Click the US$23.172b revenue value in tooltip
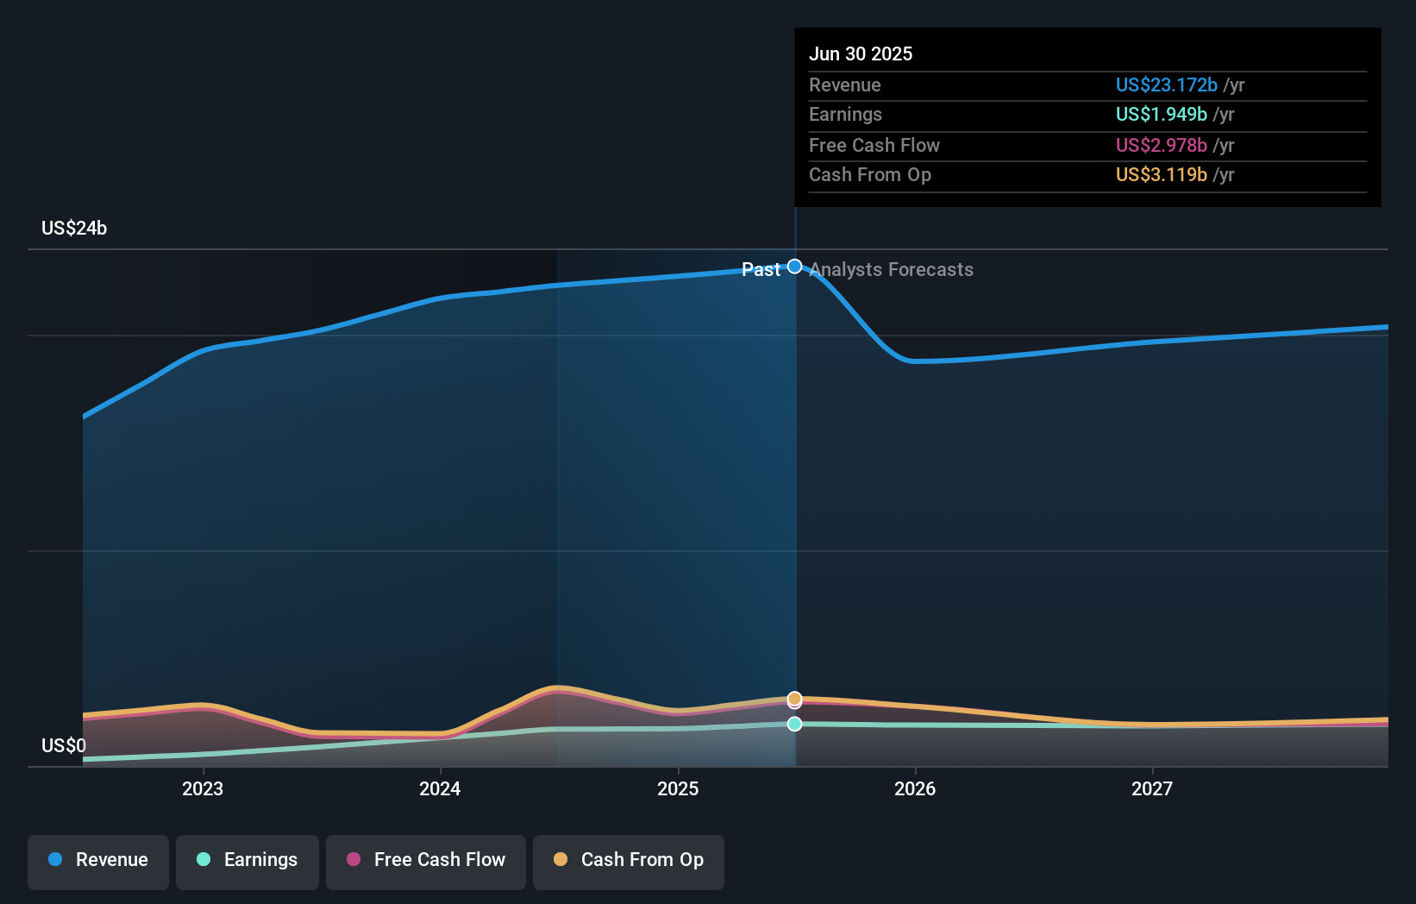 coord(1167,85)
